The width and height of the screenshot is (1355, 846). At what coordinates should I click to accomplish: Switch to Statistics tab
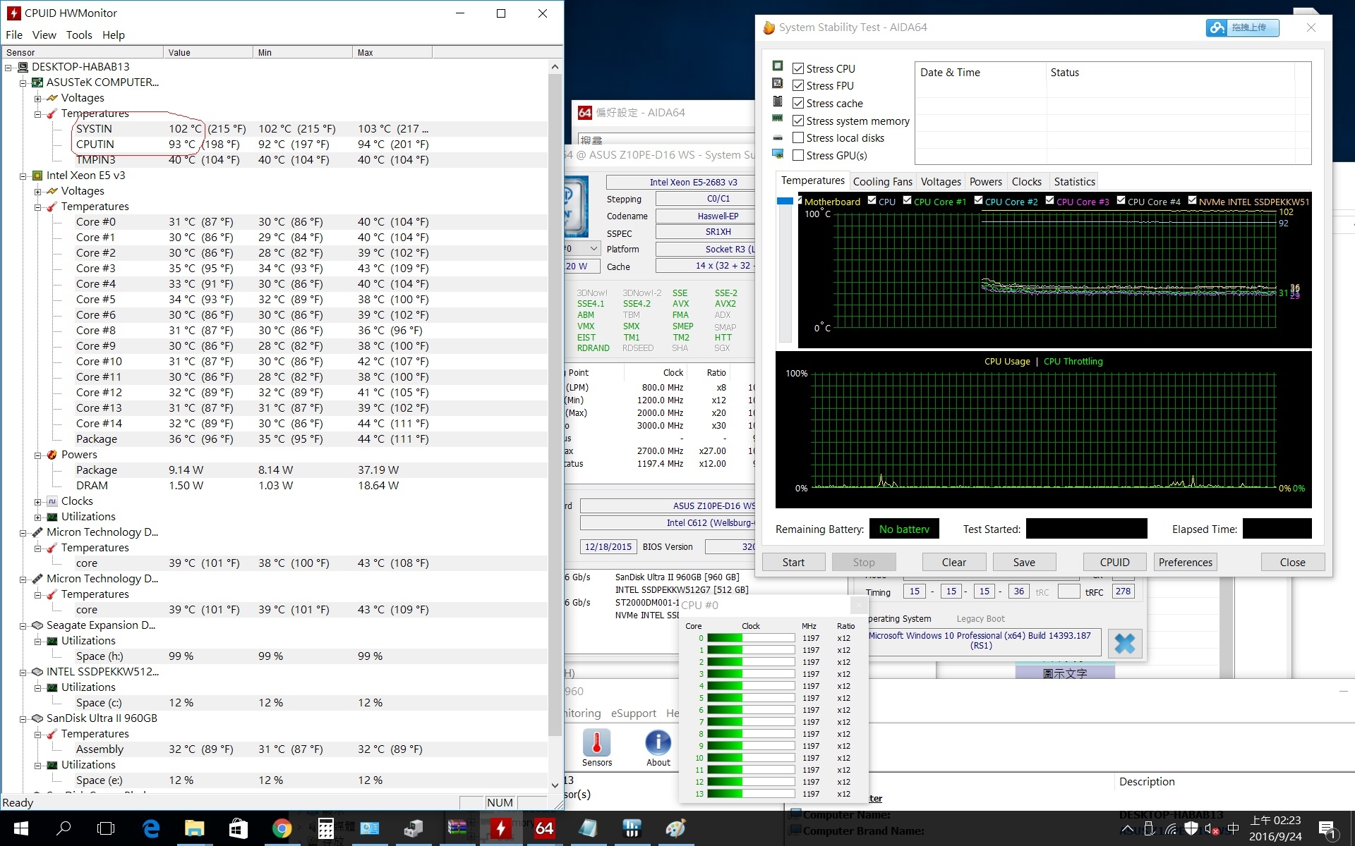coord(1074,181)
